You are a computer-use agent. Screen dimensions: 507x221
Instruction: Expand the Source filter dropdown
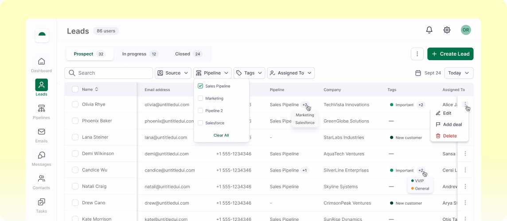click(173, 73)
